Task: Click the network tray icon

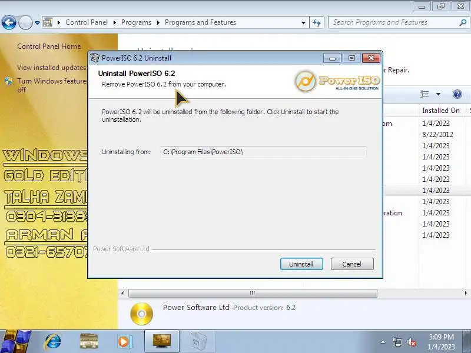Action: 397,342
